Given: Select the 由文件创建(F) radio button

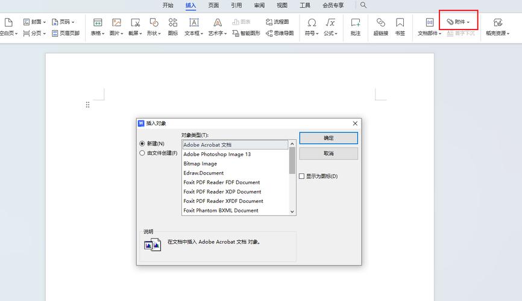Looking at the screenshot, I should pos(142,153).
